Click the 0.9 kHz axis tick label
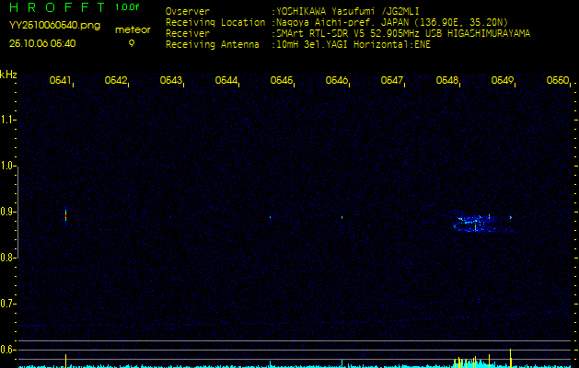Screen dimensions: 579x368 7,212
